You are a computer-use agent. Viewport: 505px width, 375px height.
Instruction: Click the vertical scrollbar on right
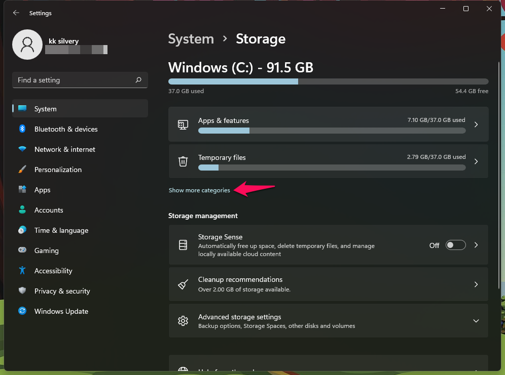[499, 175]
